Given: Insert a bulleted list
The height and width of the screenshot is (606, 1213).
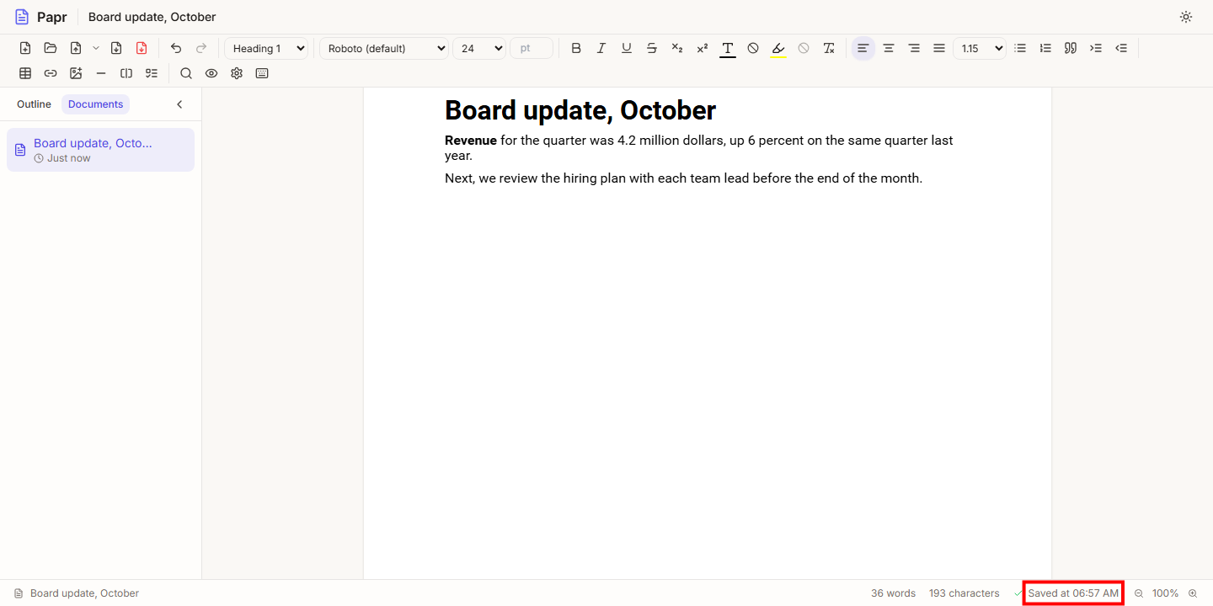Looking at the screenshot, I should pos(1020,48).
